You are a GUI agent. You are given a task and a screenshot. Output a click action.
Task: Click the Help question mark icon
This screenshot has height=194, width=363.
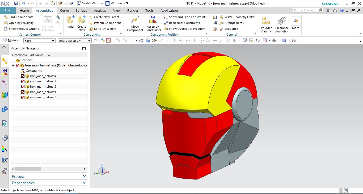(x=342, y=11)
